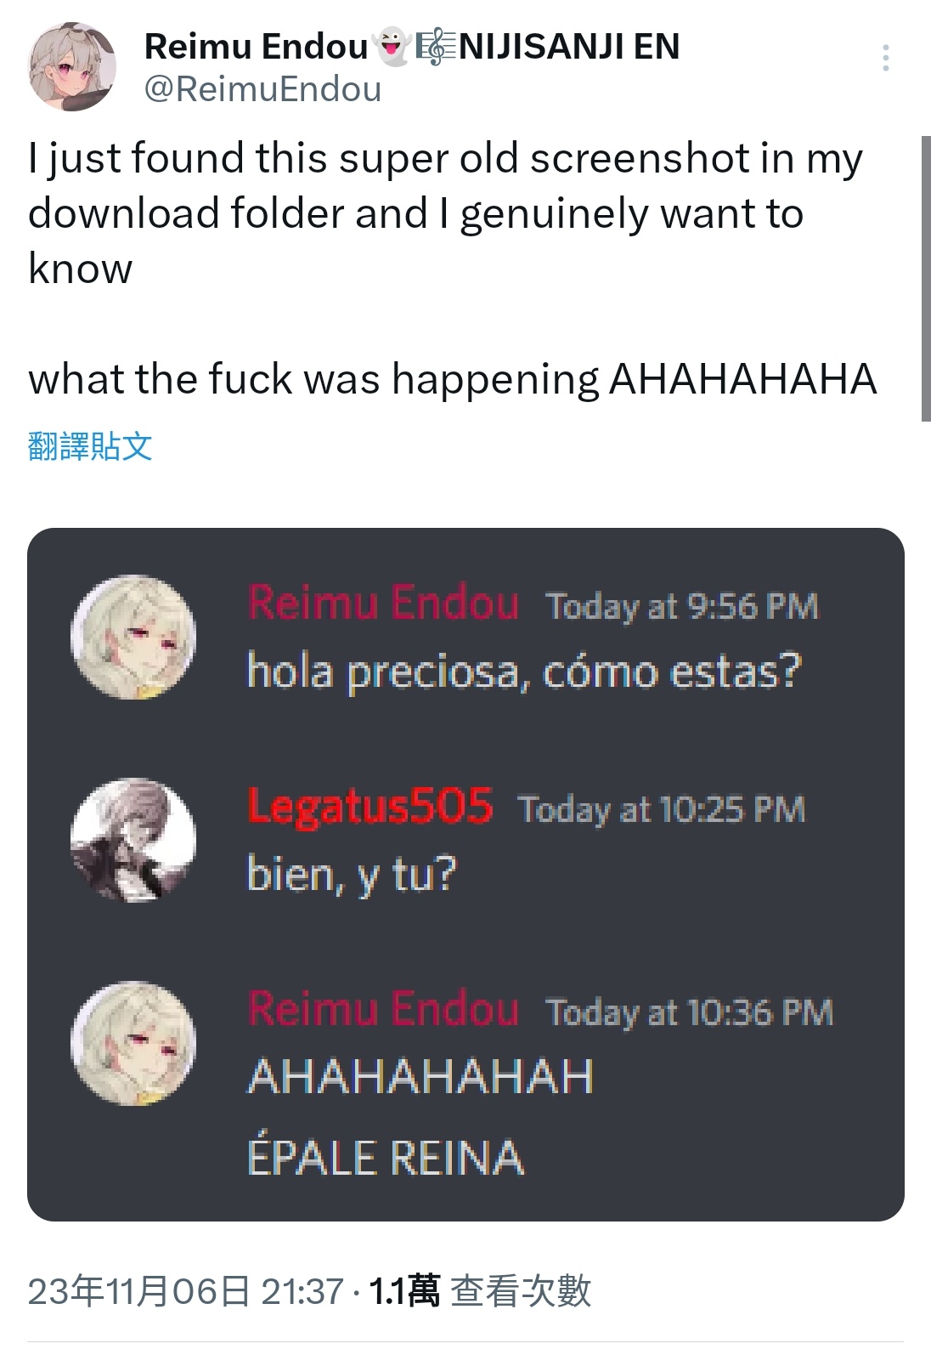
Task: Open Reimu Endou NIJISANJI EN display name
Action: tap(412, 46)
